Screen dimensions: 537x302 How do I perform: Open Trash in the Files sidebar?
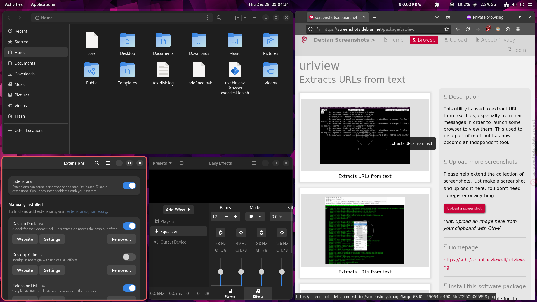coord(36,116)
